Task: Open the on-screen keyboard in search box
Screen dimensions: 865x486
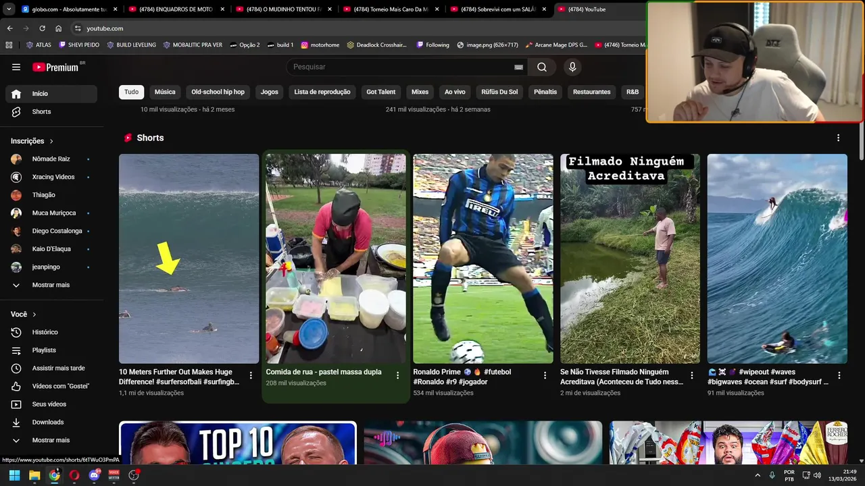Action: click(x=518, y=67)
